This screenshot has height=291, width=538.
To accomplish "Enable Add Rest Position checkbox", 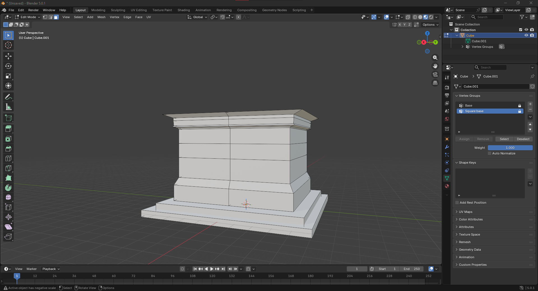I will point(457,203).
